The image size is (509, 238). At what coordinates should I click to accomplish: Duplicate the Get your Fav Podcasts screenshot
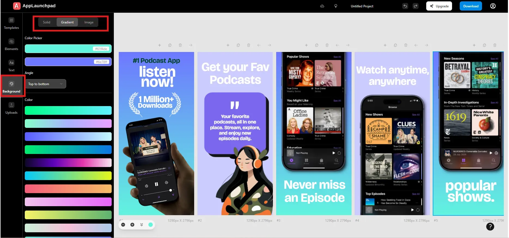tap(238, 45)
